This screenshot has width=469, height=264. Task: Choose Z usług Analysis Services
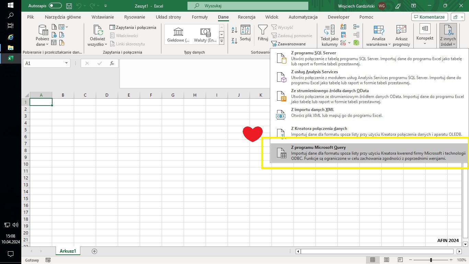pos(369,77)
